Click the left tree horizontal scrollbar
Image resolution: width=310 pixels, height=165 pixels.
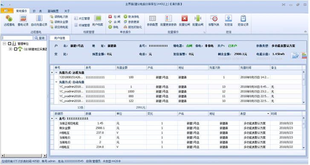coord(24,156)
